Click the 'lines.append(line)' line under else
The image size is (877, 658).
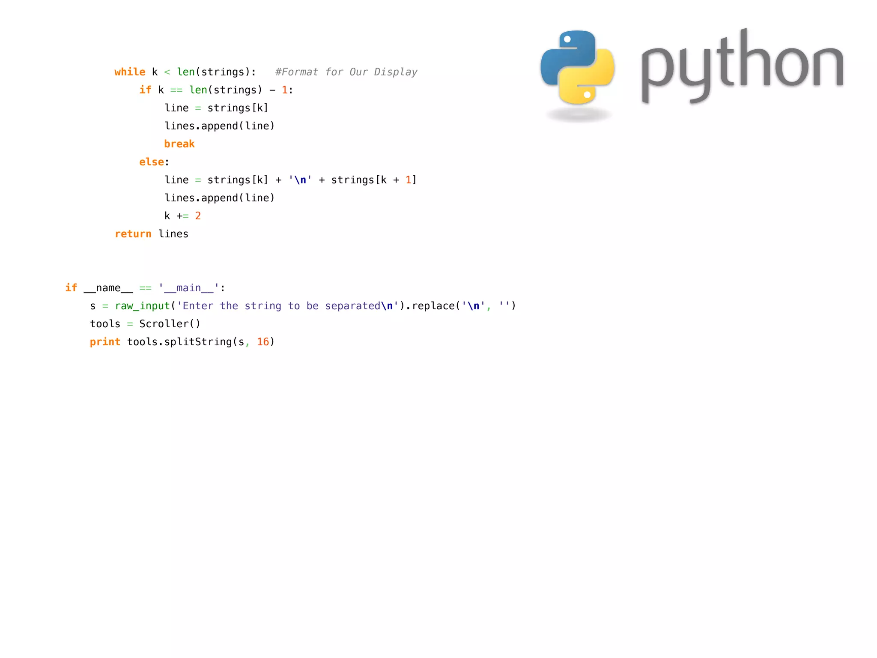(x=220, y=198)
